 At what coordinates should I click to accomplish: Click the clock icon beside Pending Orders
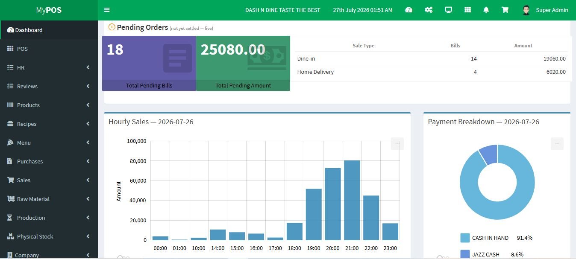[112, 27]
